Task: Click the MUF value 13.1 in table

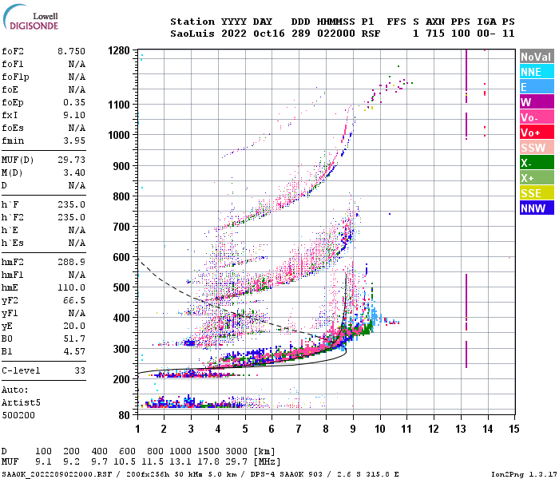Action: 180,462
